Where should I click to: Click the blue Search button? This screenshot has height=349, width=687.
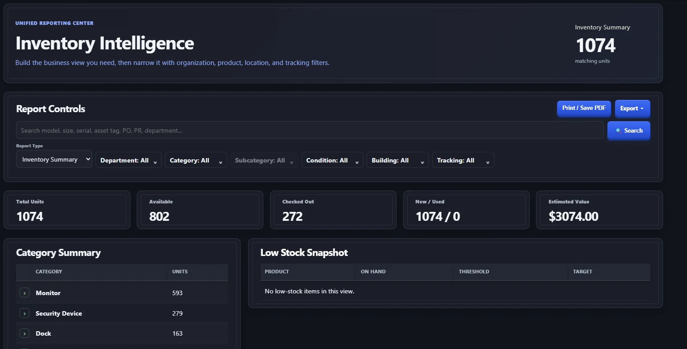(629, 131)
